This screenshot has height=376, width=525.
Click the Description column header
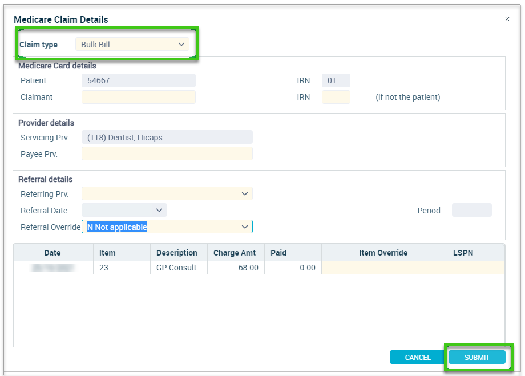[x=179, y=253]
